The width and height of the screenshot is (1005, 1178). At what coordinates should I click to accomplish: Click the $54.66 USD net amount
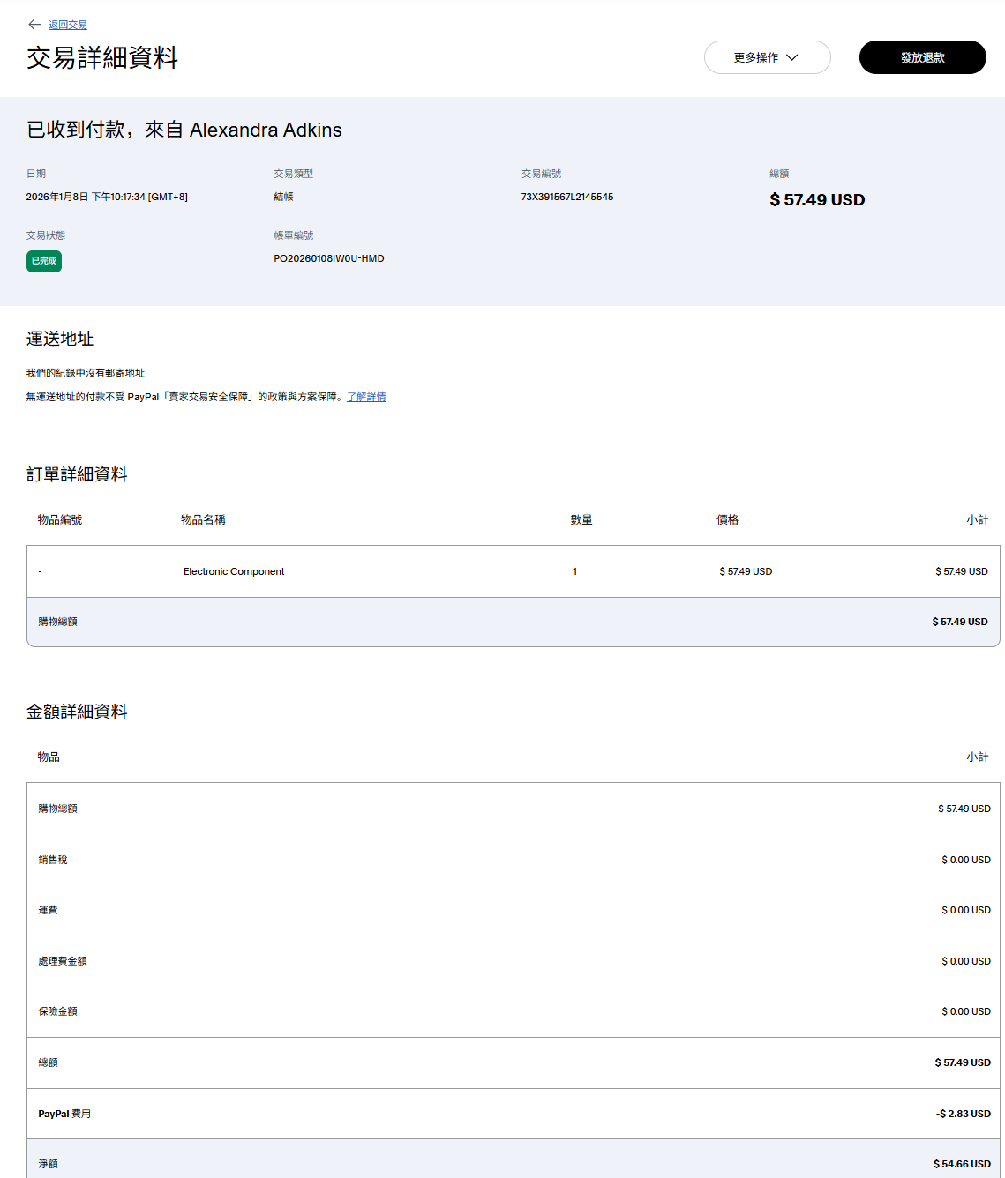[x=962, y=1164]
